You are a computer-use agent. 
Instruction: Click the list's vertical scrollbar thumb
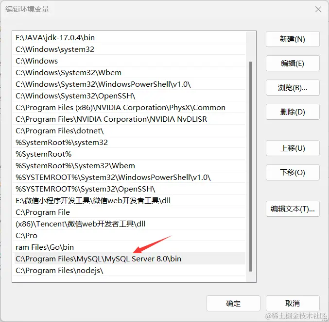tap(251, 166)
